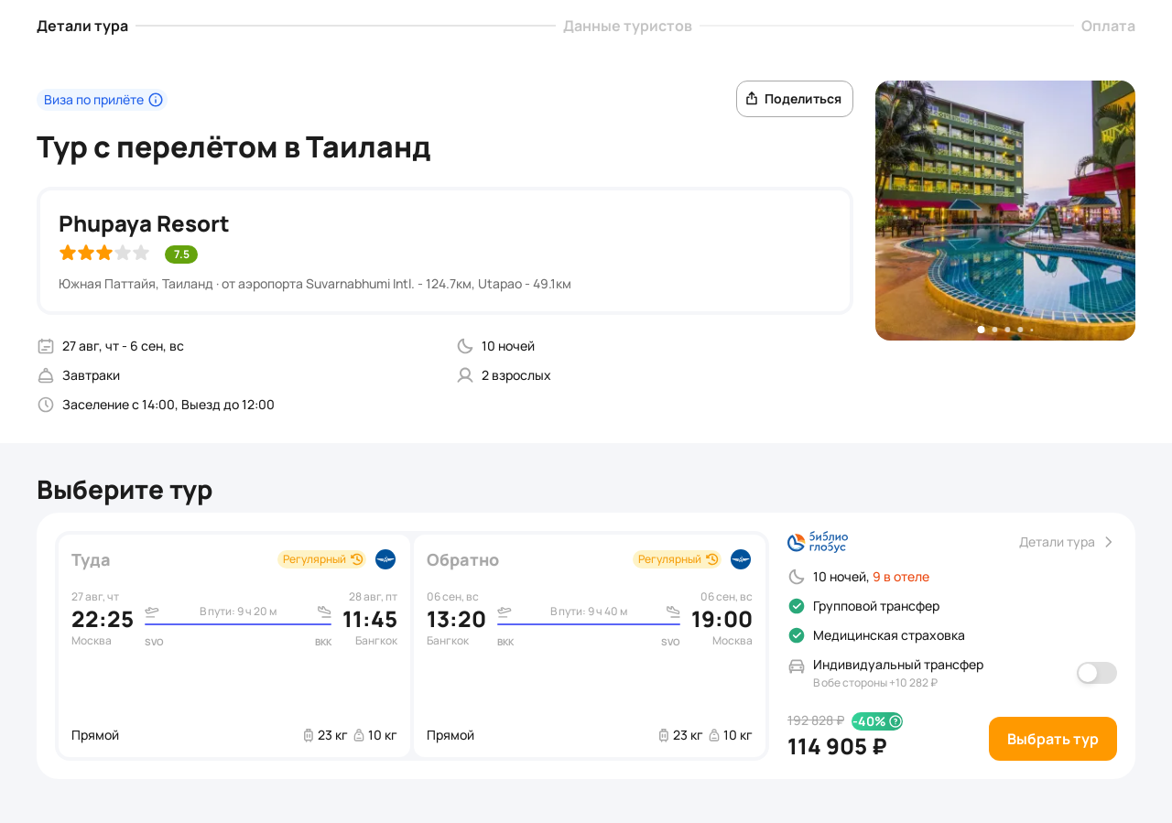
Task: Click the Выбрать тур button
Action: (1053, 739)
